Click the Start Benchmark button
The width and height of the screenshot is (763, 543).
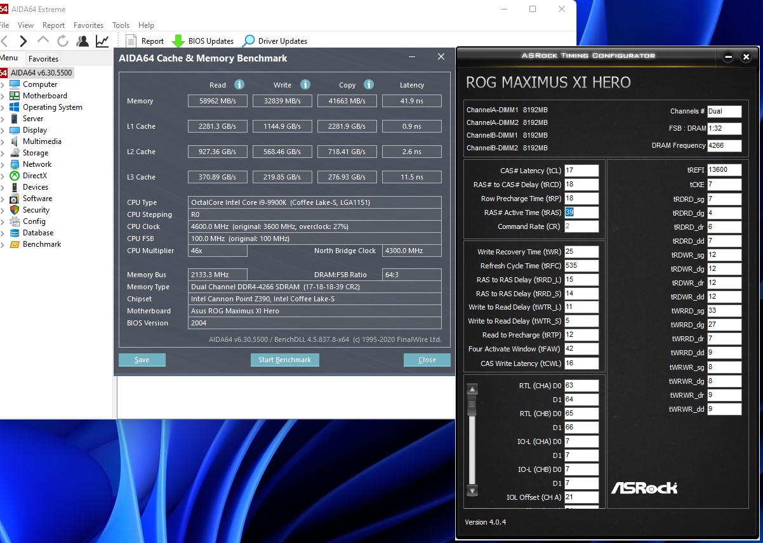(285, 360)
